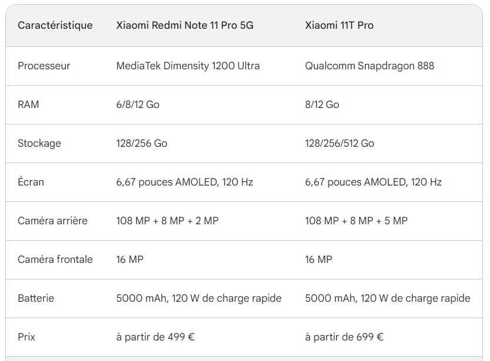Select the Stockage row label
Image resolution: width=490 pixels, height=361 pixels.
point(39,143)
